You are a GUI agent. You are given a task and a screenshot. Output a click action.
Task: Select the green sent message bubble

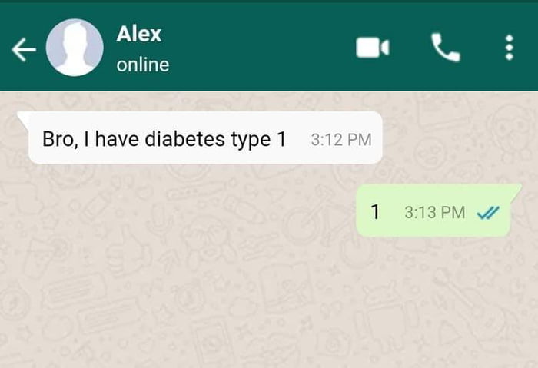[433, 211]
